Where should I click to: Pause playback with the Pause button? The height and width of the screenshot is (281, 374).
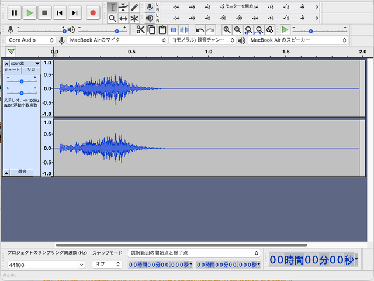coord(14,13)
